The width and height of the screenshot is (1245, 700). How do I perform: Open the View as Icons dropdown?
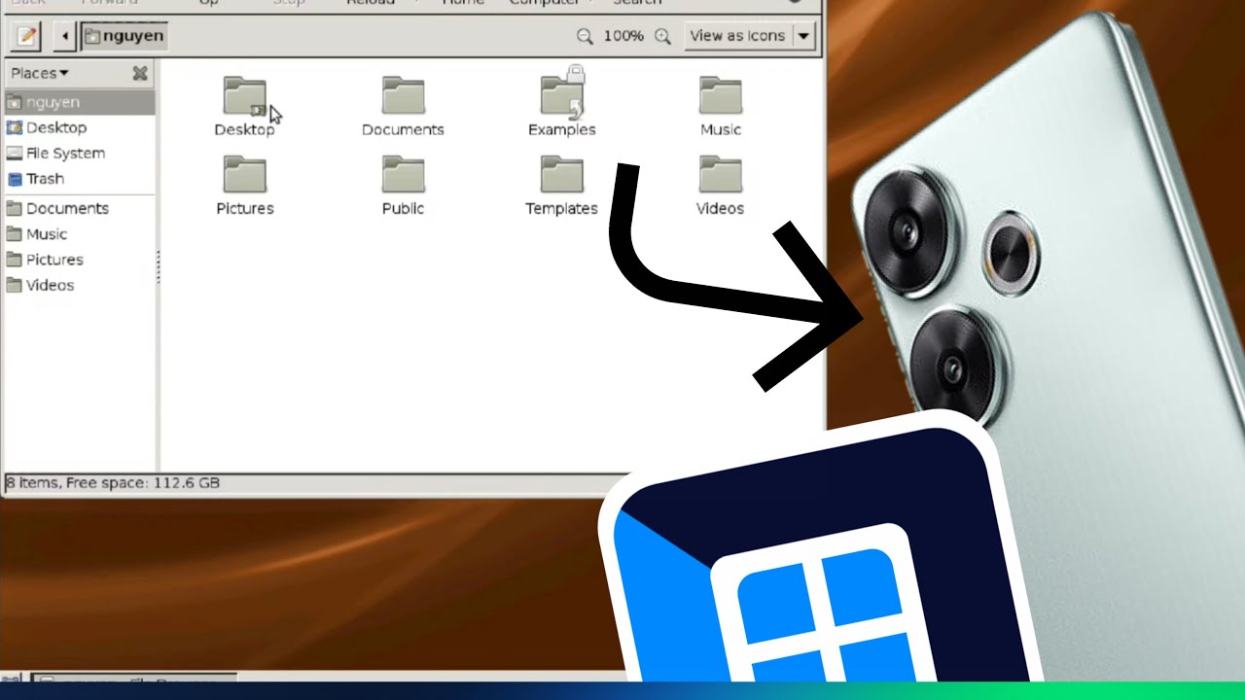(x=749, y=36)
